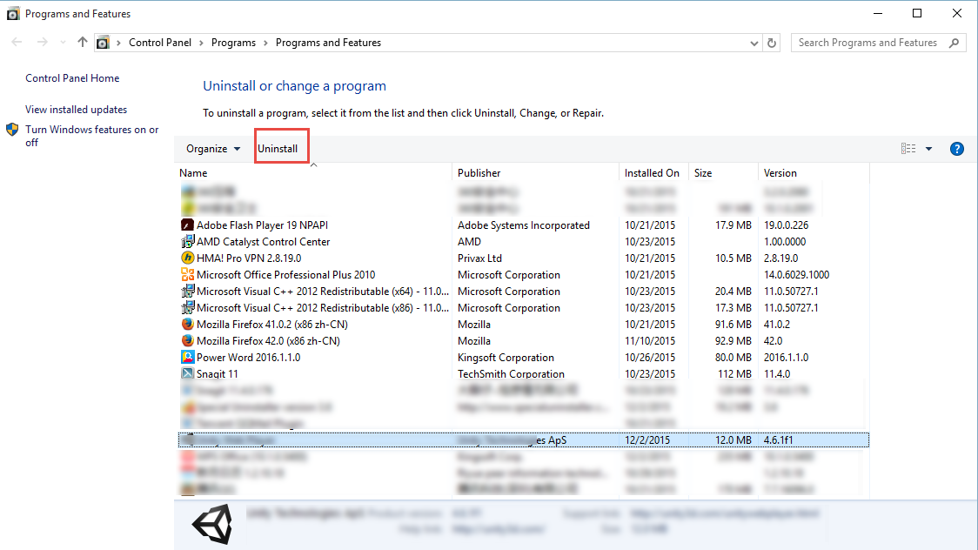Click Kingsoft Corporation publisher cell

pos(506,358)
